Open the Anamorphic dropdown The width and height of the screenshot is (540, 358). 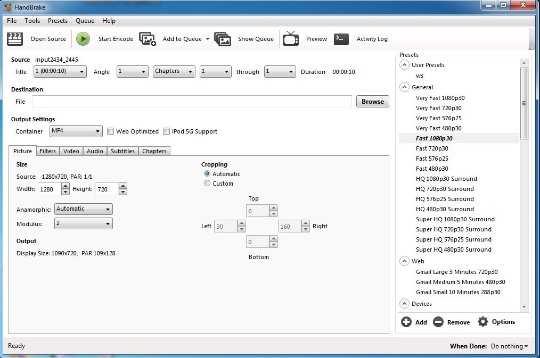click(83, 209)
